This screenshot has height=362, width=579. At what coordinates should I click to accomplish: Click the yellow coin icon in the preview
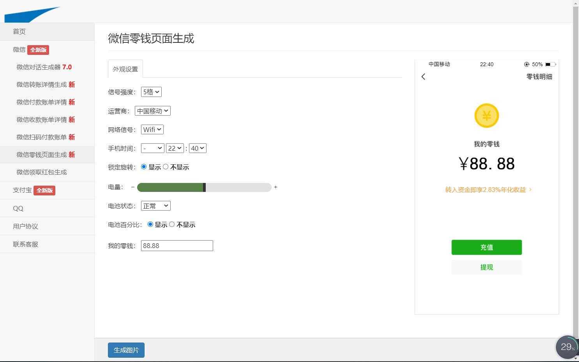click(486, 115)
